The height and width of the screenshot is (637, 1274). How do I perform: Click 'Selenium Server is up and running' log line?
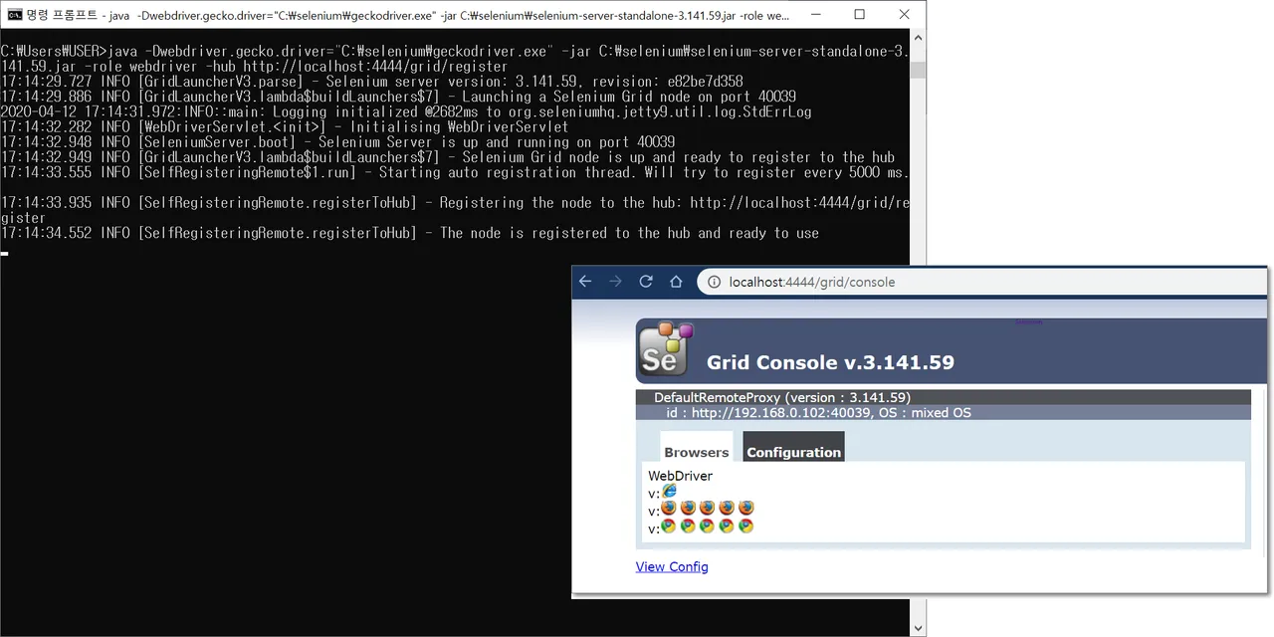[337, 142]
